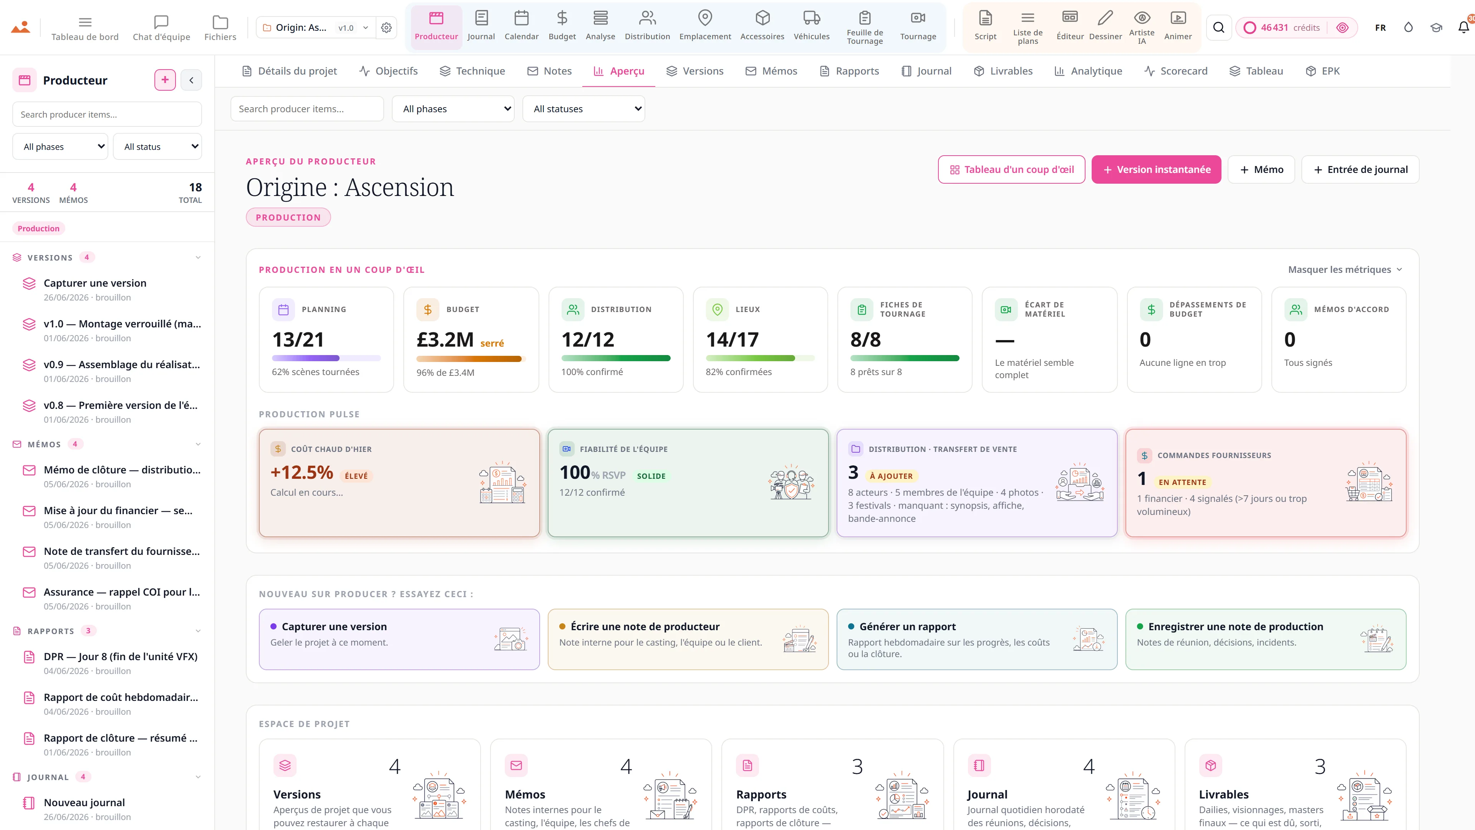Switch to Détails du projet tab
1475x830 pixels.
(x=289, y=71)
